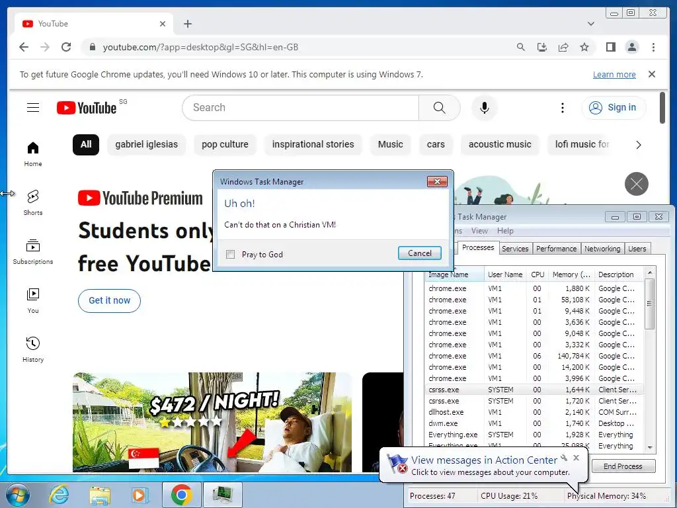The width and height of the screenshot is (677, 508).
Task: Sort by User Name column header
Action: (x=504, y=275)
